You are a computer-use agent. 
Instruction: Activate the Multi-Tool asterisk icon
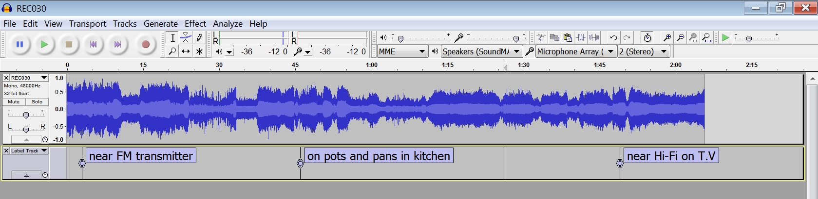point(199,51)
